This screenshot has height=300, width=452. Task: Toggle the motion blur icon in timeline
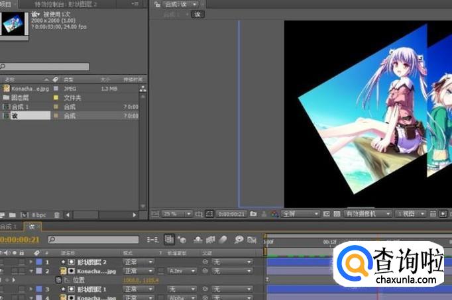tap(223, 239)
